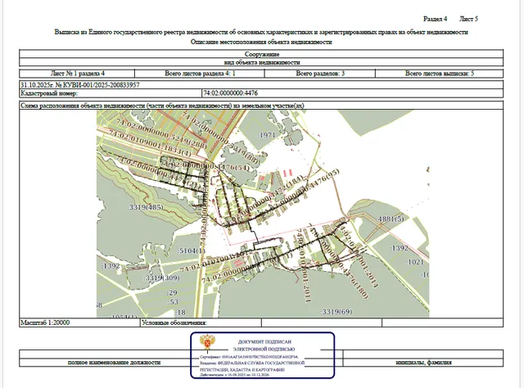Select the 'Условные обозначения:' cell
Viewport: 524px width, 388px height.
tap(201, 323)
